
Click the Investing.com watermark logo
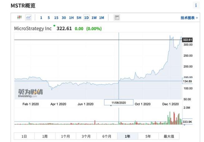point(30,93)
